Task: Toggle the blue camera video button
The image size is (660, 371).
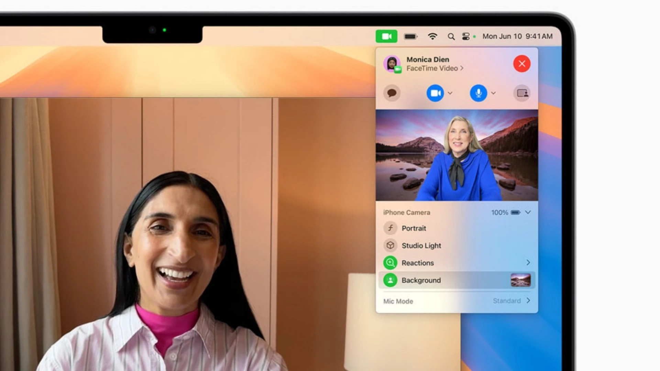Action: tap(435, 93)
